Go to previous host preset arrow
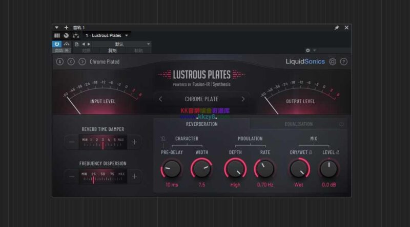 point(84,44)
